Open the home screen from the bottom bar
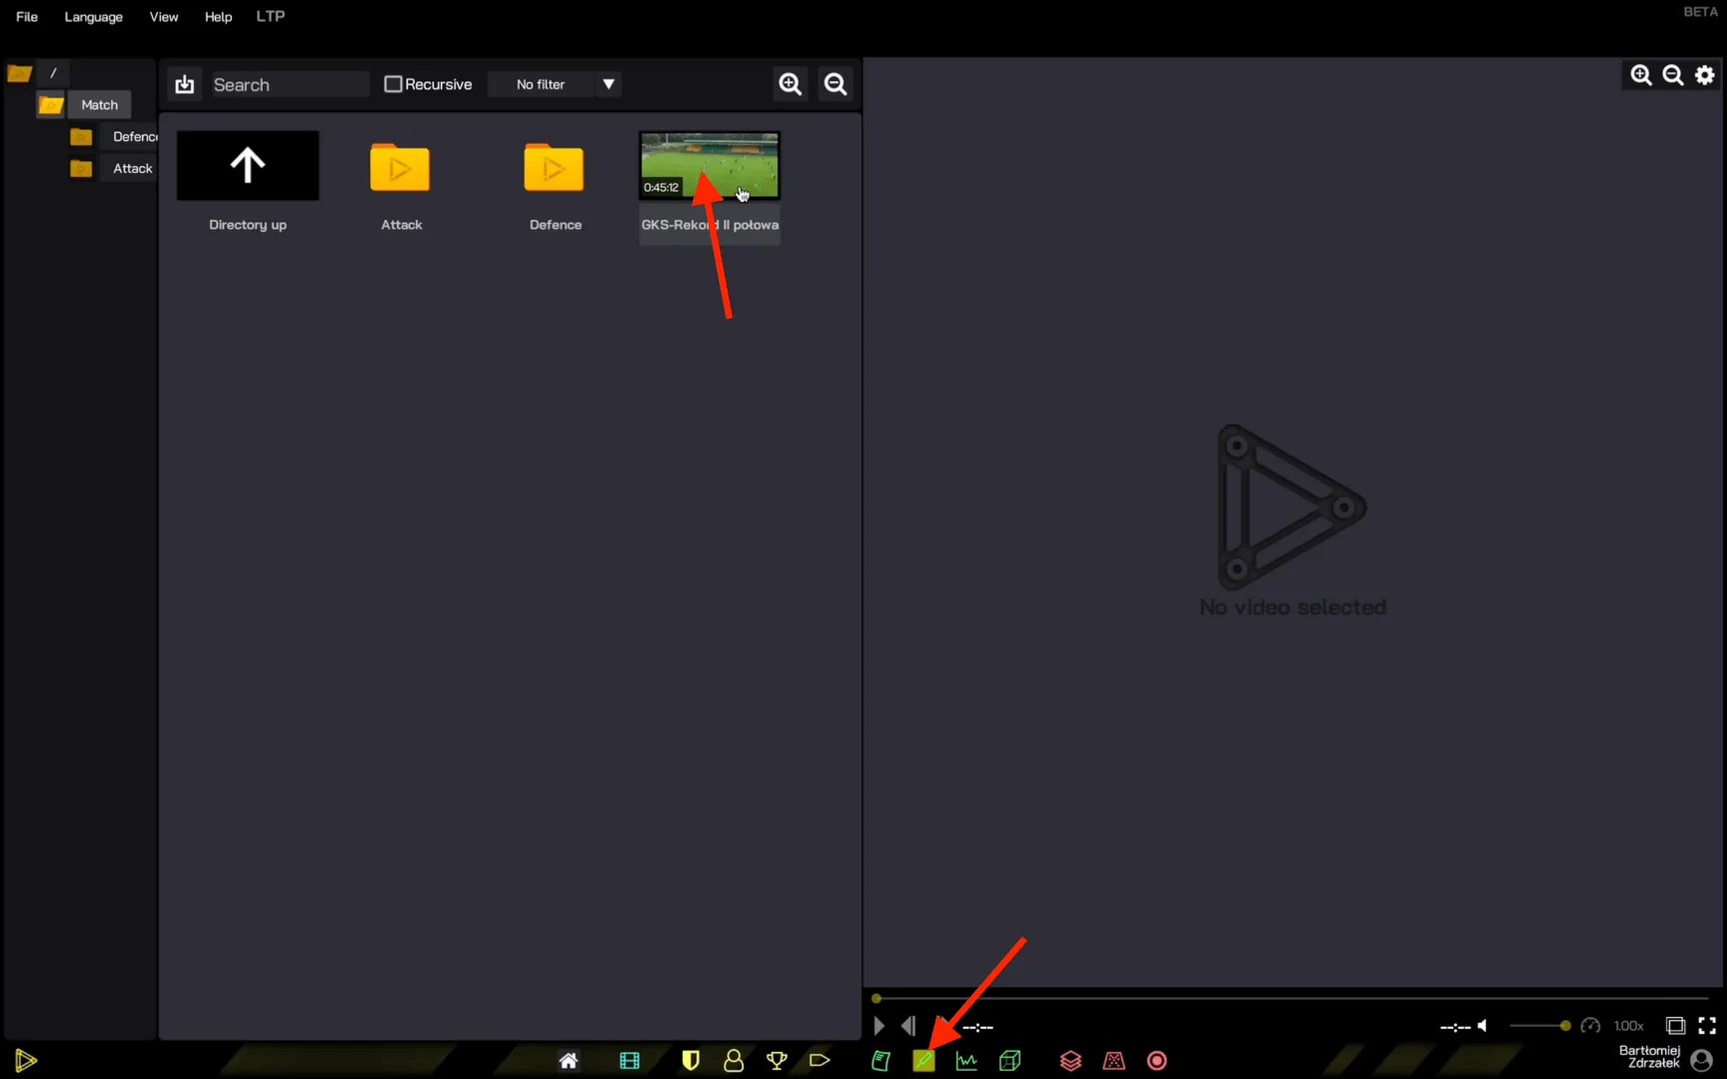The image size is (1727, 1079). (x=569, y=1061)
